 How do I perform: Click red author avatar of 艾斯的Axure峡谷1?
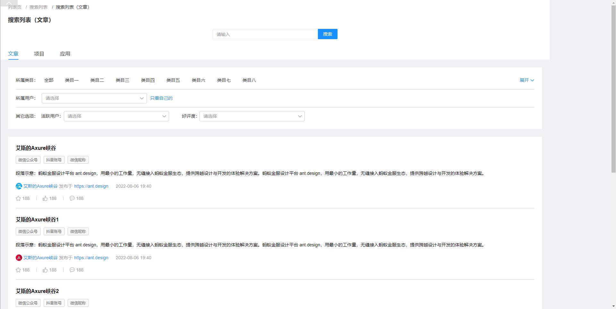click(x=19, y=258)
